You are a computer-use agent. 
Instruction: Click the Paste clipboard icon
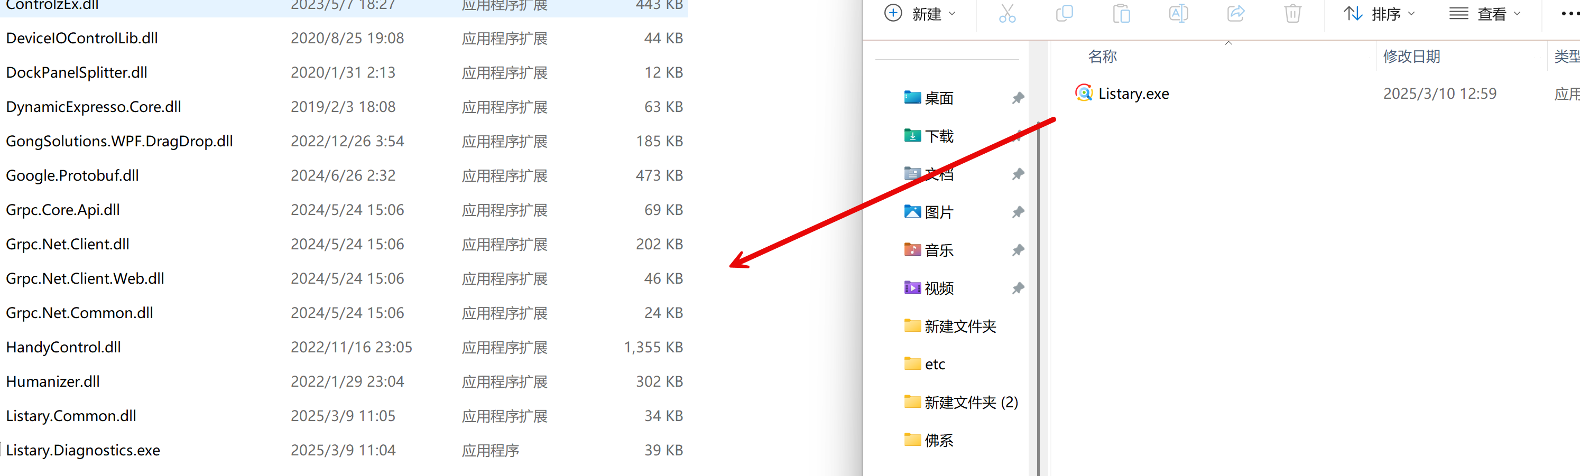coord(1121,14)
